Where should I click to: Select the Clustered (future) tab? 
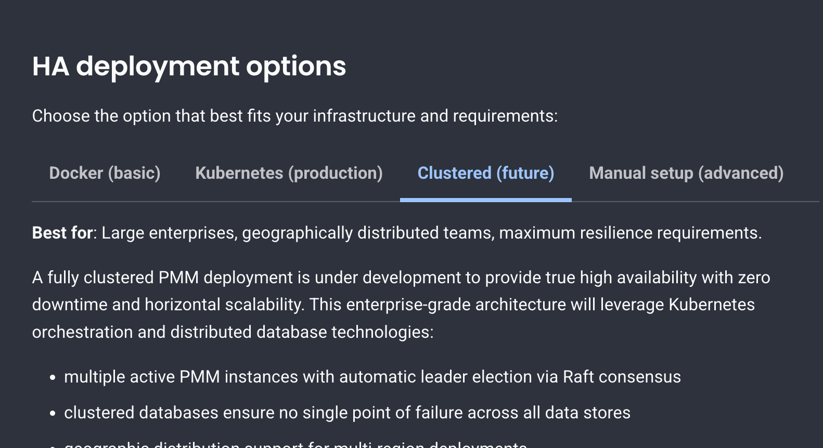click(485, 173)
